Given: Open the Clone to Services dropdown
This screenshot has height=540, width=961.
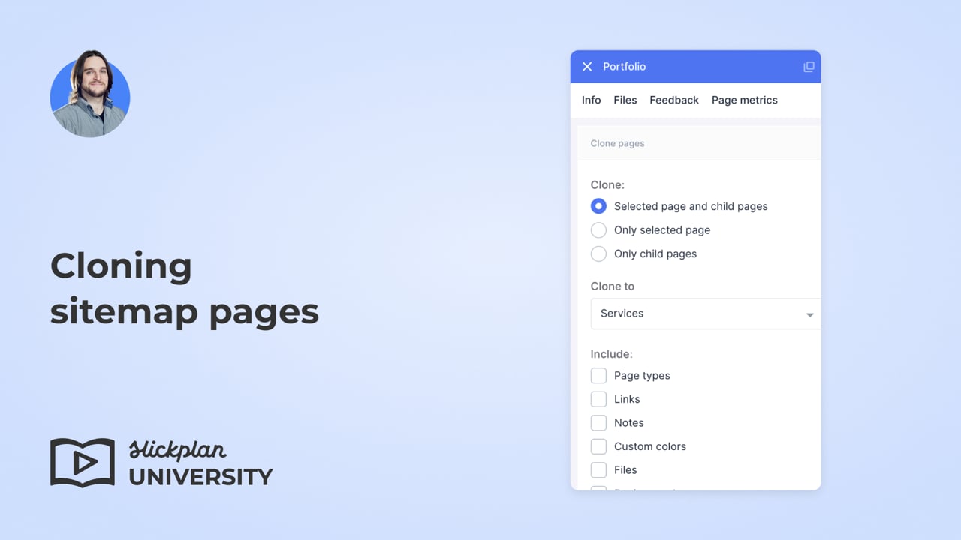Looking at the screenshot, I should 705,313.
